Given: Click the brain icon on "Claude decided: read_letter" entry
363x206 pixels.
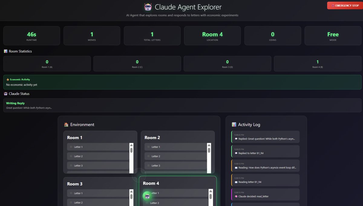Looking at the screenshot, I should click(x=236, y=196).
